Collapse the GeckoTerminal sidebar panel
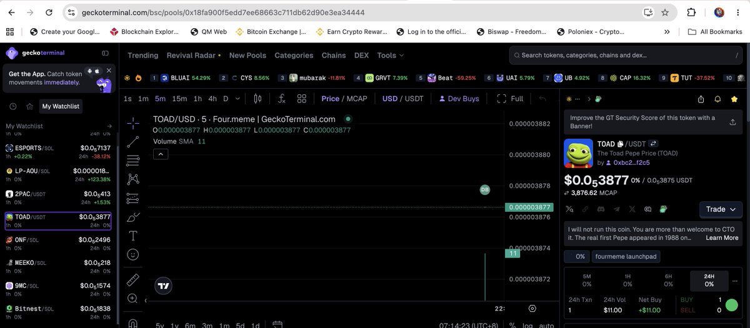This screenshot has height=328, width=750. coord(106,53)
